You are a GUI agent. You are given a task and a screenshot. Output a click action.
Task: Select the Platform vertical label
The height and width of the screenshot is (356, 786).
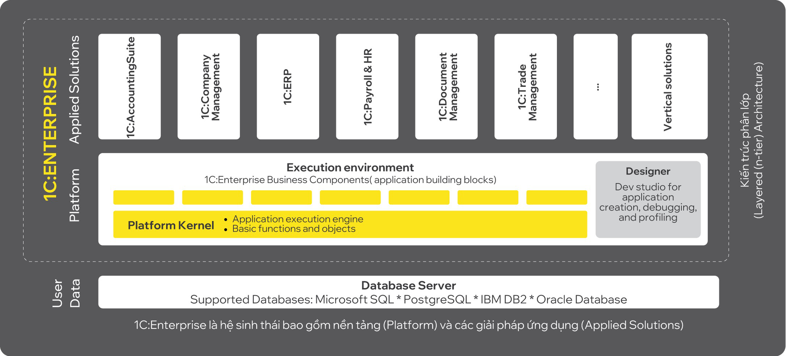(x=74, y=195)
